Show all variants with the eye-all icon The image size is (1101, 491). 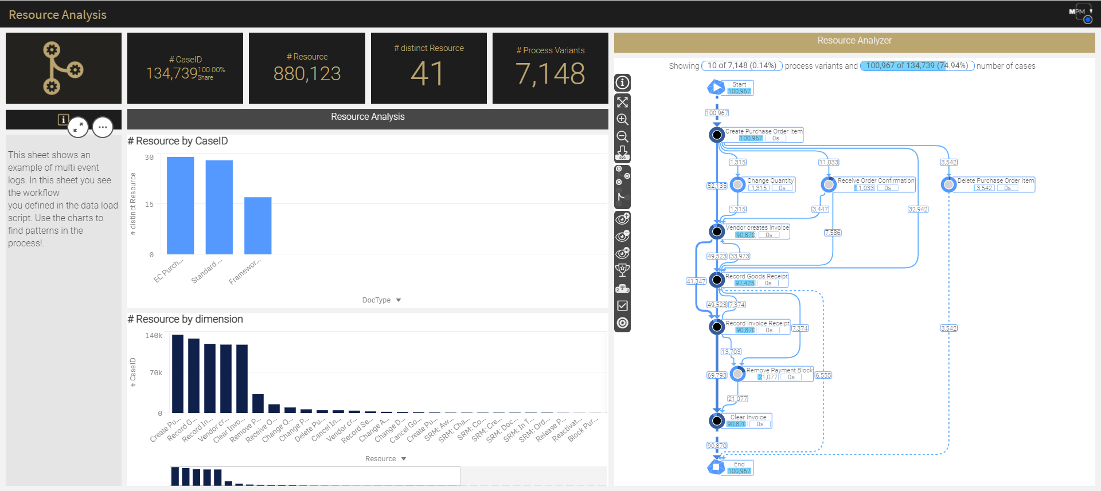[x=622, y=253]
